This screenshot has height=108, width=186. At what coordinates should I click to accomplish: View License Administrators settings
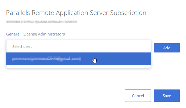pos(44,34)
